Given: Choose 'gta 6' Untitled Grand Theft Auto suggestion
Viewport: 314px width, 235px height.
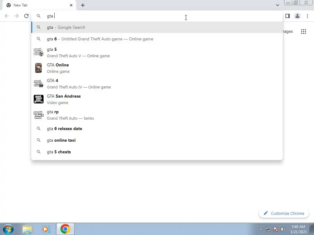Looking at the screenshot, I should point(157,39).
